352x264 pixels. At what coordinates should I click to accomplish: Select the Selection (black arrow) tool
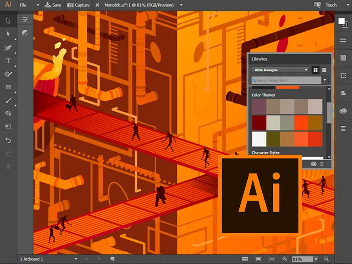click(8, 20)
